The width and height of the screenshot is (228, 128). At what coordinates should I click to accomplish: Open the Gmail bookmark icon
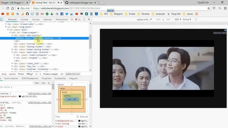coord(42,14)
